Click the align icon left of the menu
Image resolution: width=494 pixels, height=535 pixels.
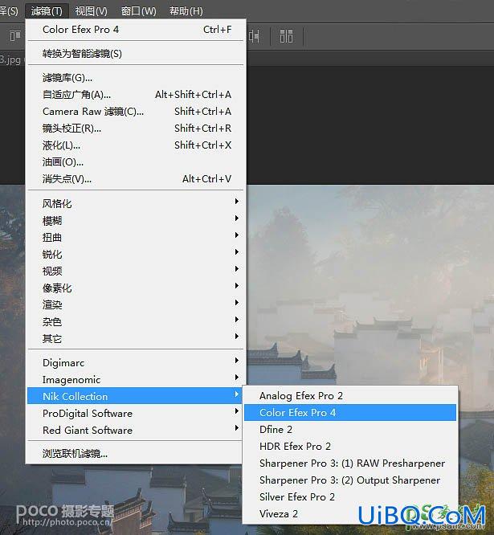14,36
